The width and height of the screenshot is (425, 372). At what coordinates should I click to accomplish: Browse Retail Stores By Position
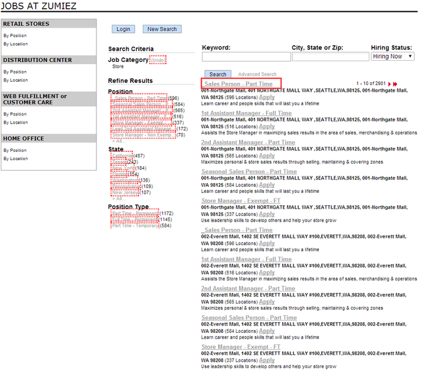tap(15, 36)
